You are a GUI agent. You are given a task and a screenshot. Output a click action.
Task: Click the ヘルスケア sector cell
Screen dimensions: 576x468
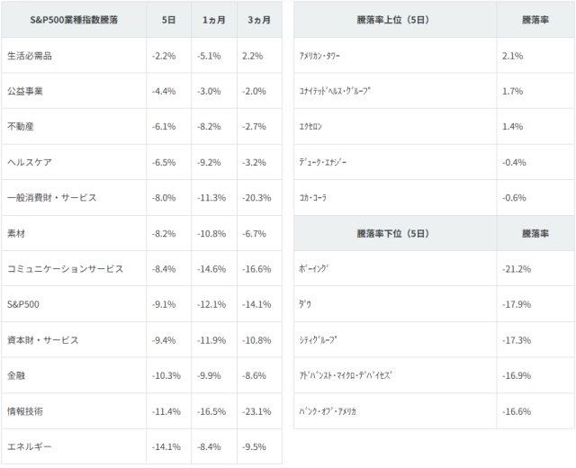point(29,162)
